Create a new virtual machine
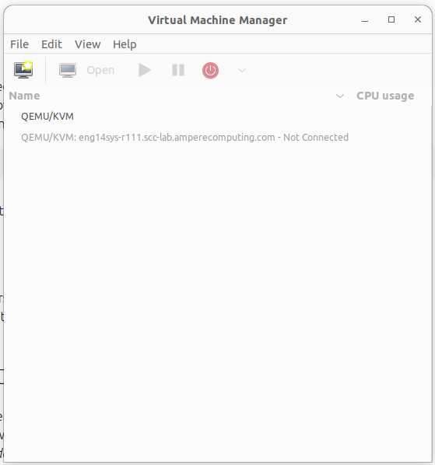 click(x=23, y=70)
